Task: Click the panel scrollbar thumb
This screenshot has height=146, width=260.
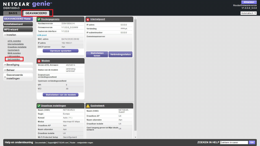Action: click(x=135, y=75)
